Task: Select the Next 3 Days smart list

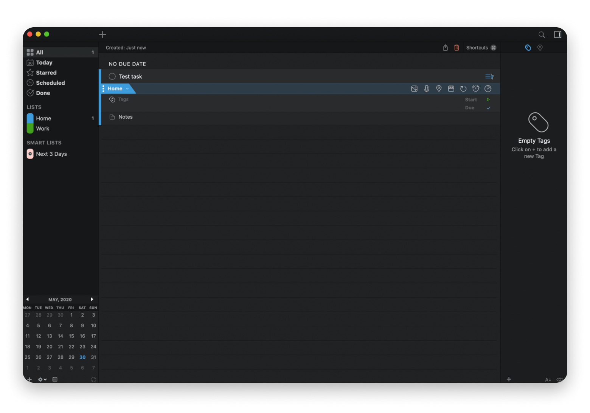Action: [51, 154]
